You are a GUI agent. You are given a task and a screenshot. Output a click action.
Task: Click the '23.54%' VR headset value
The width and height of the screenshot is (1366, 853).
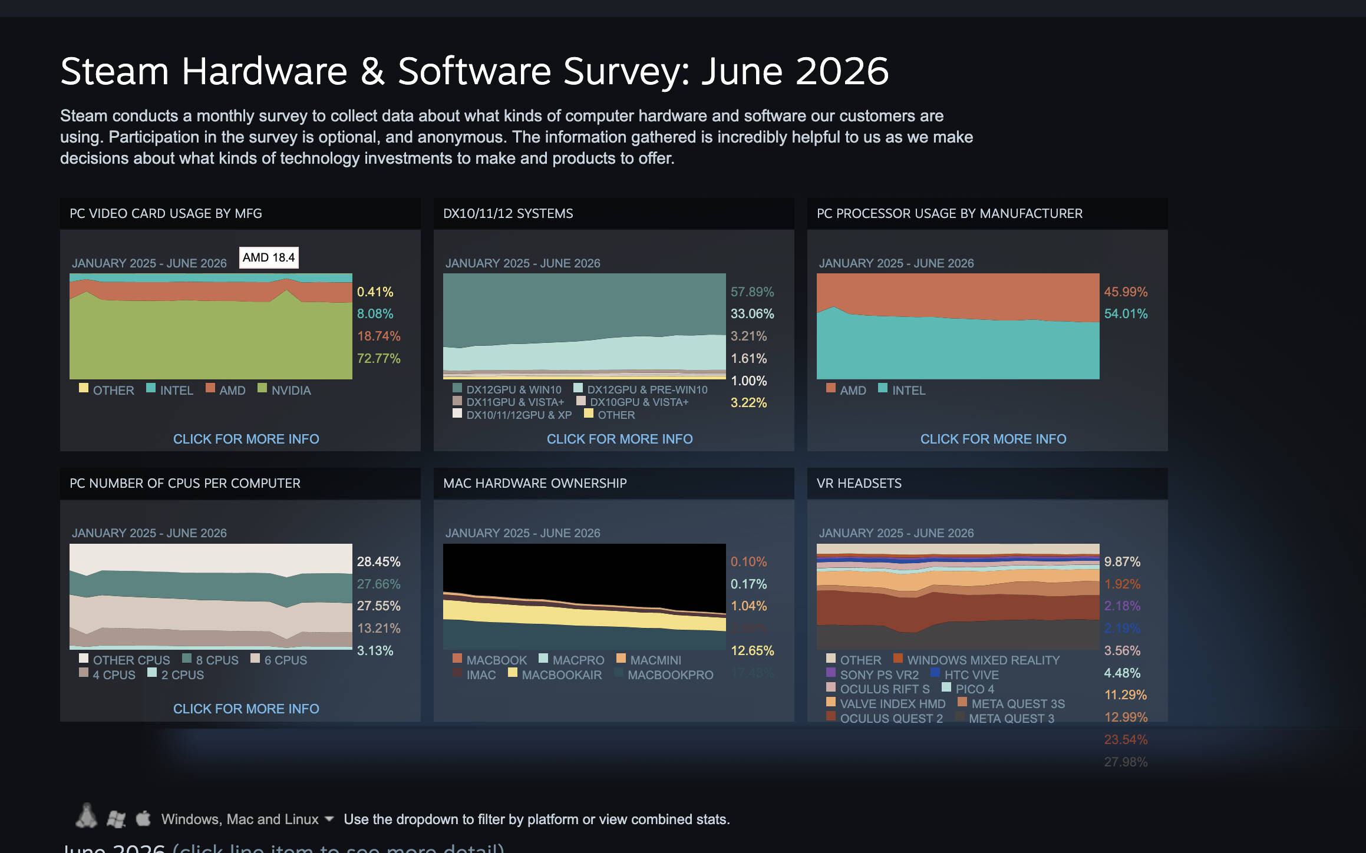click(x=1126, y=739)
